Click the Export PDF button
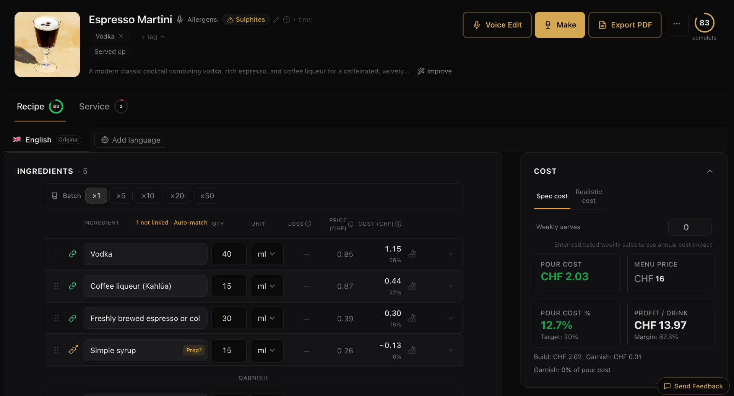The width and height of the screenshot is (734, 396). 625,25
